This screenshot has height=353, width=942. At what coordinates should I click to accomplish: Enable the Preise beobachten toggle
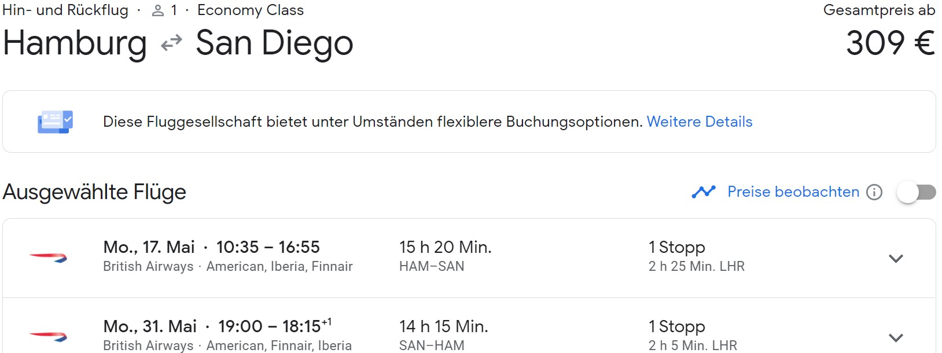tap(917, 192)
